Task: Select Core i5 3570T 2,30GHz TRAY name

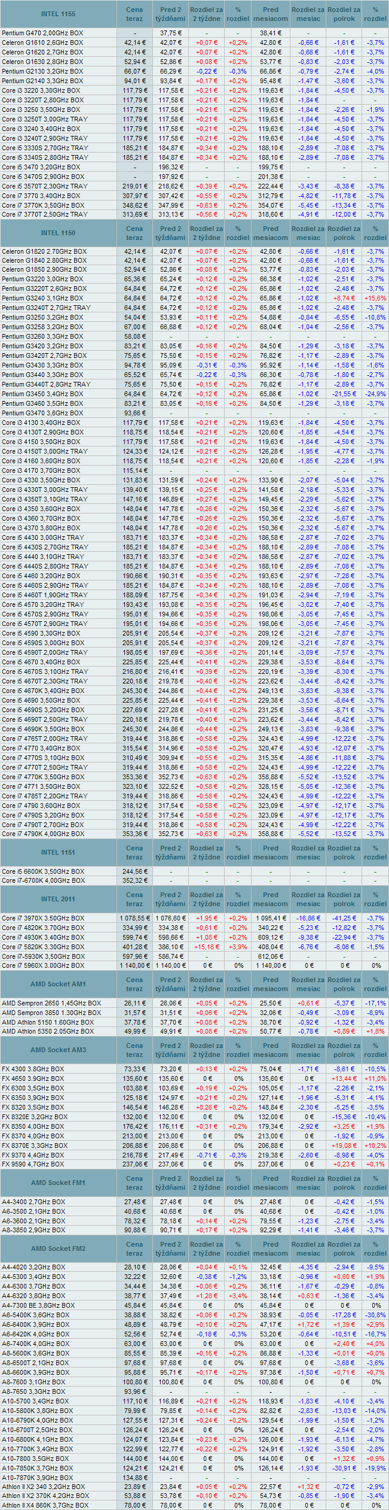Action: [x=45, y=186]
